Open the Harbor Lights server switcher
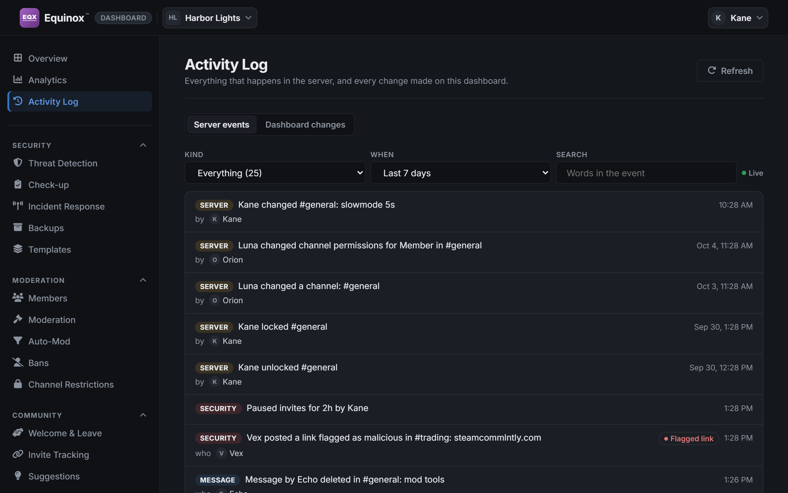This screenshot has height=493, width=788. pos(210,18)
